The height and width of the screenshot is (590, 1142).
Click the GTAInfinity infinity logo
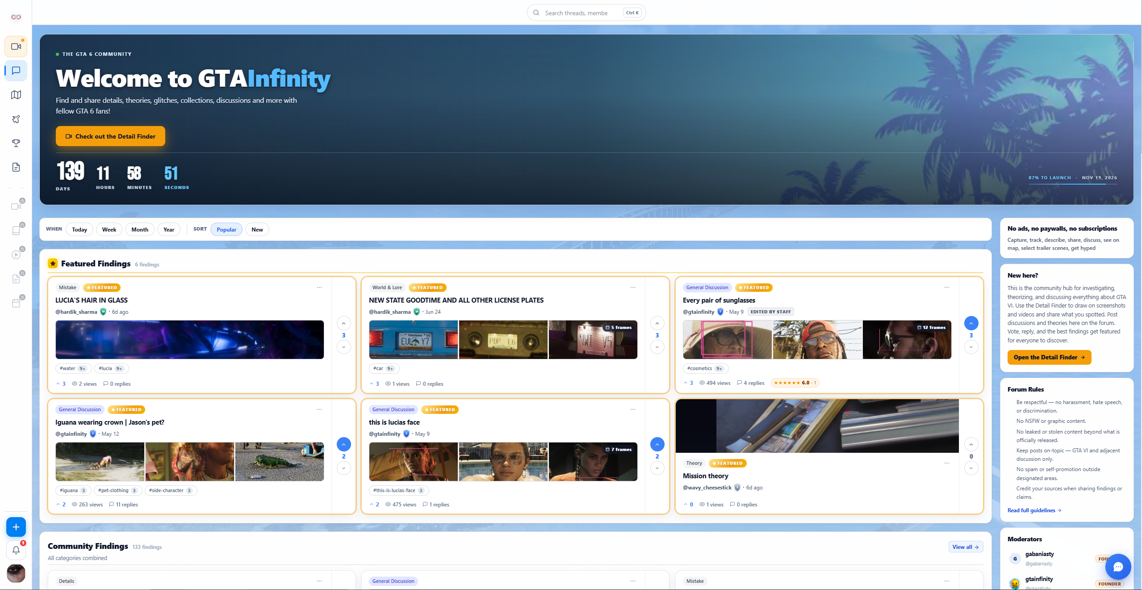[16, 17]
